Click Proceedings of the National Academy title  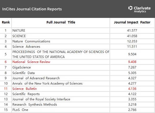click(x=61, y=54)
